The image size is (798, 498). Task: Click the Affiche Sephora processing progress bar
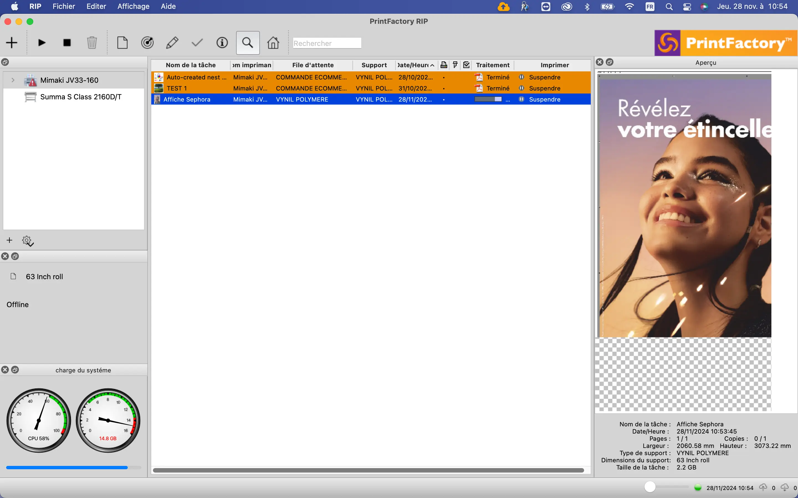point(488,99)
